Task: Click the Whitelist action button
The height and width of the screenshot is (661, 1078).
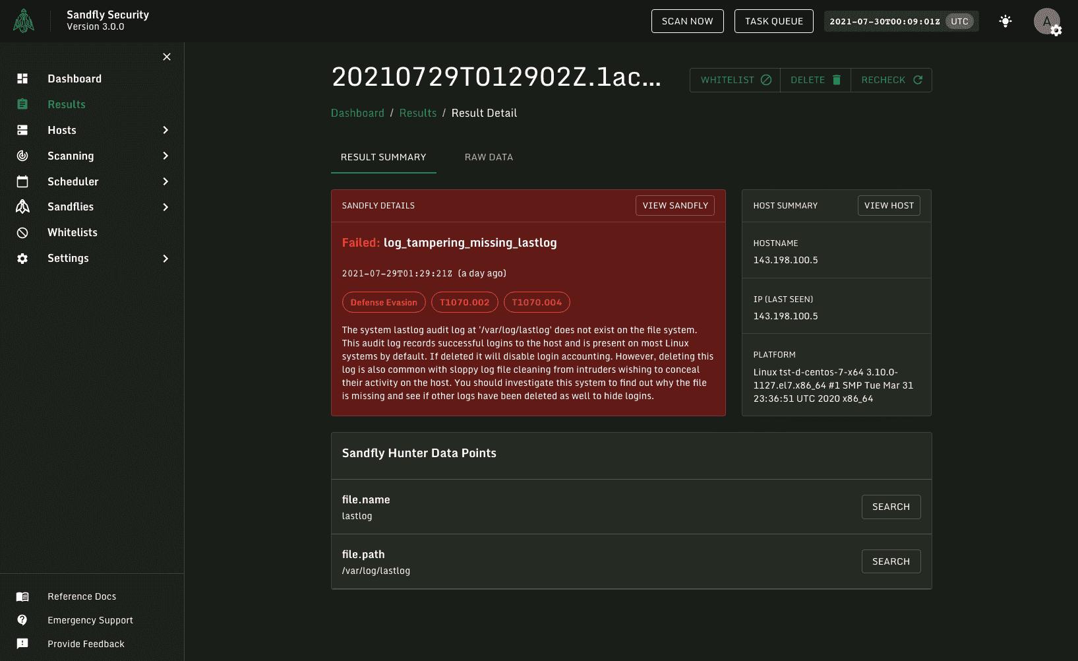Action: tap(735, 80)
